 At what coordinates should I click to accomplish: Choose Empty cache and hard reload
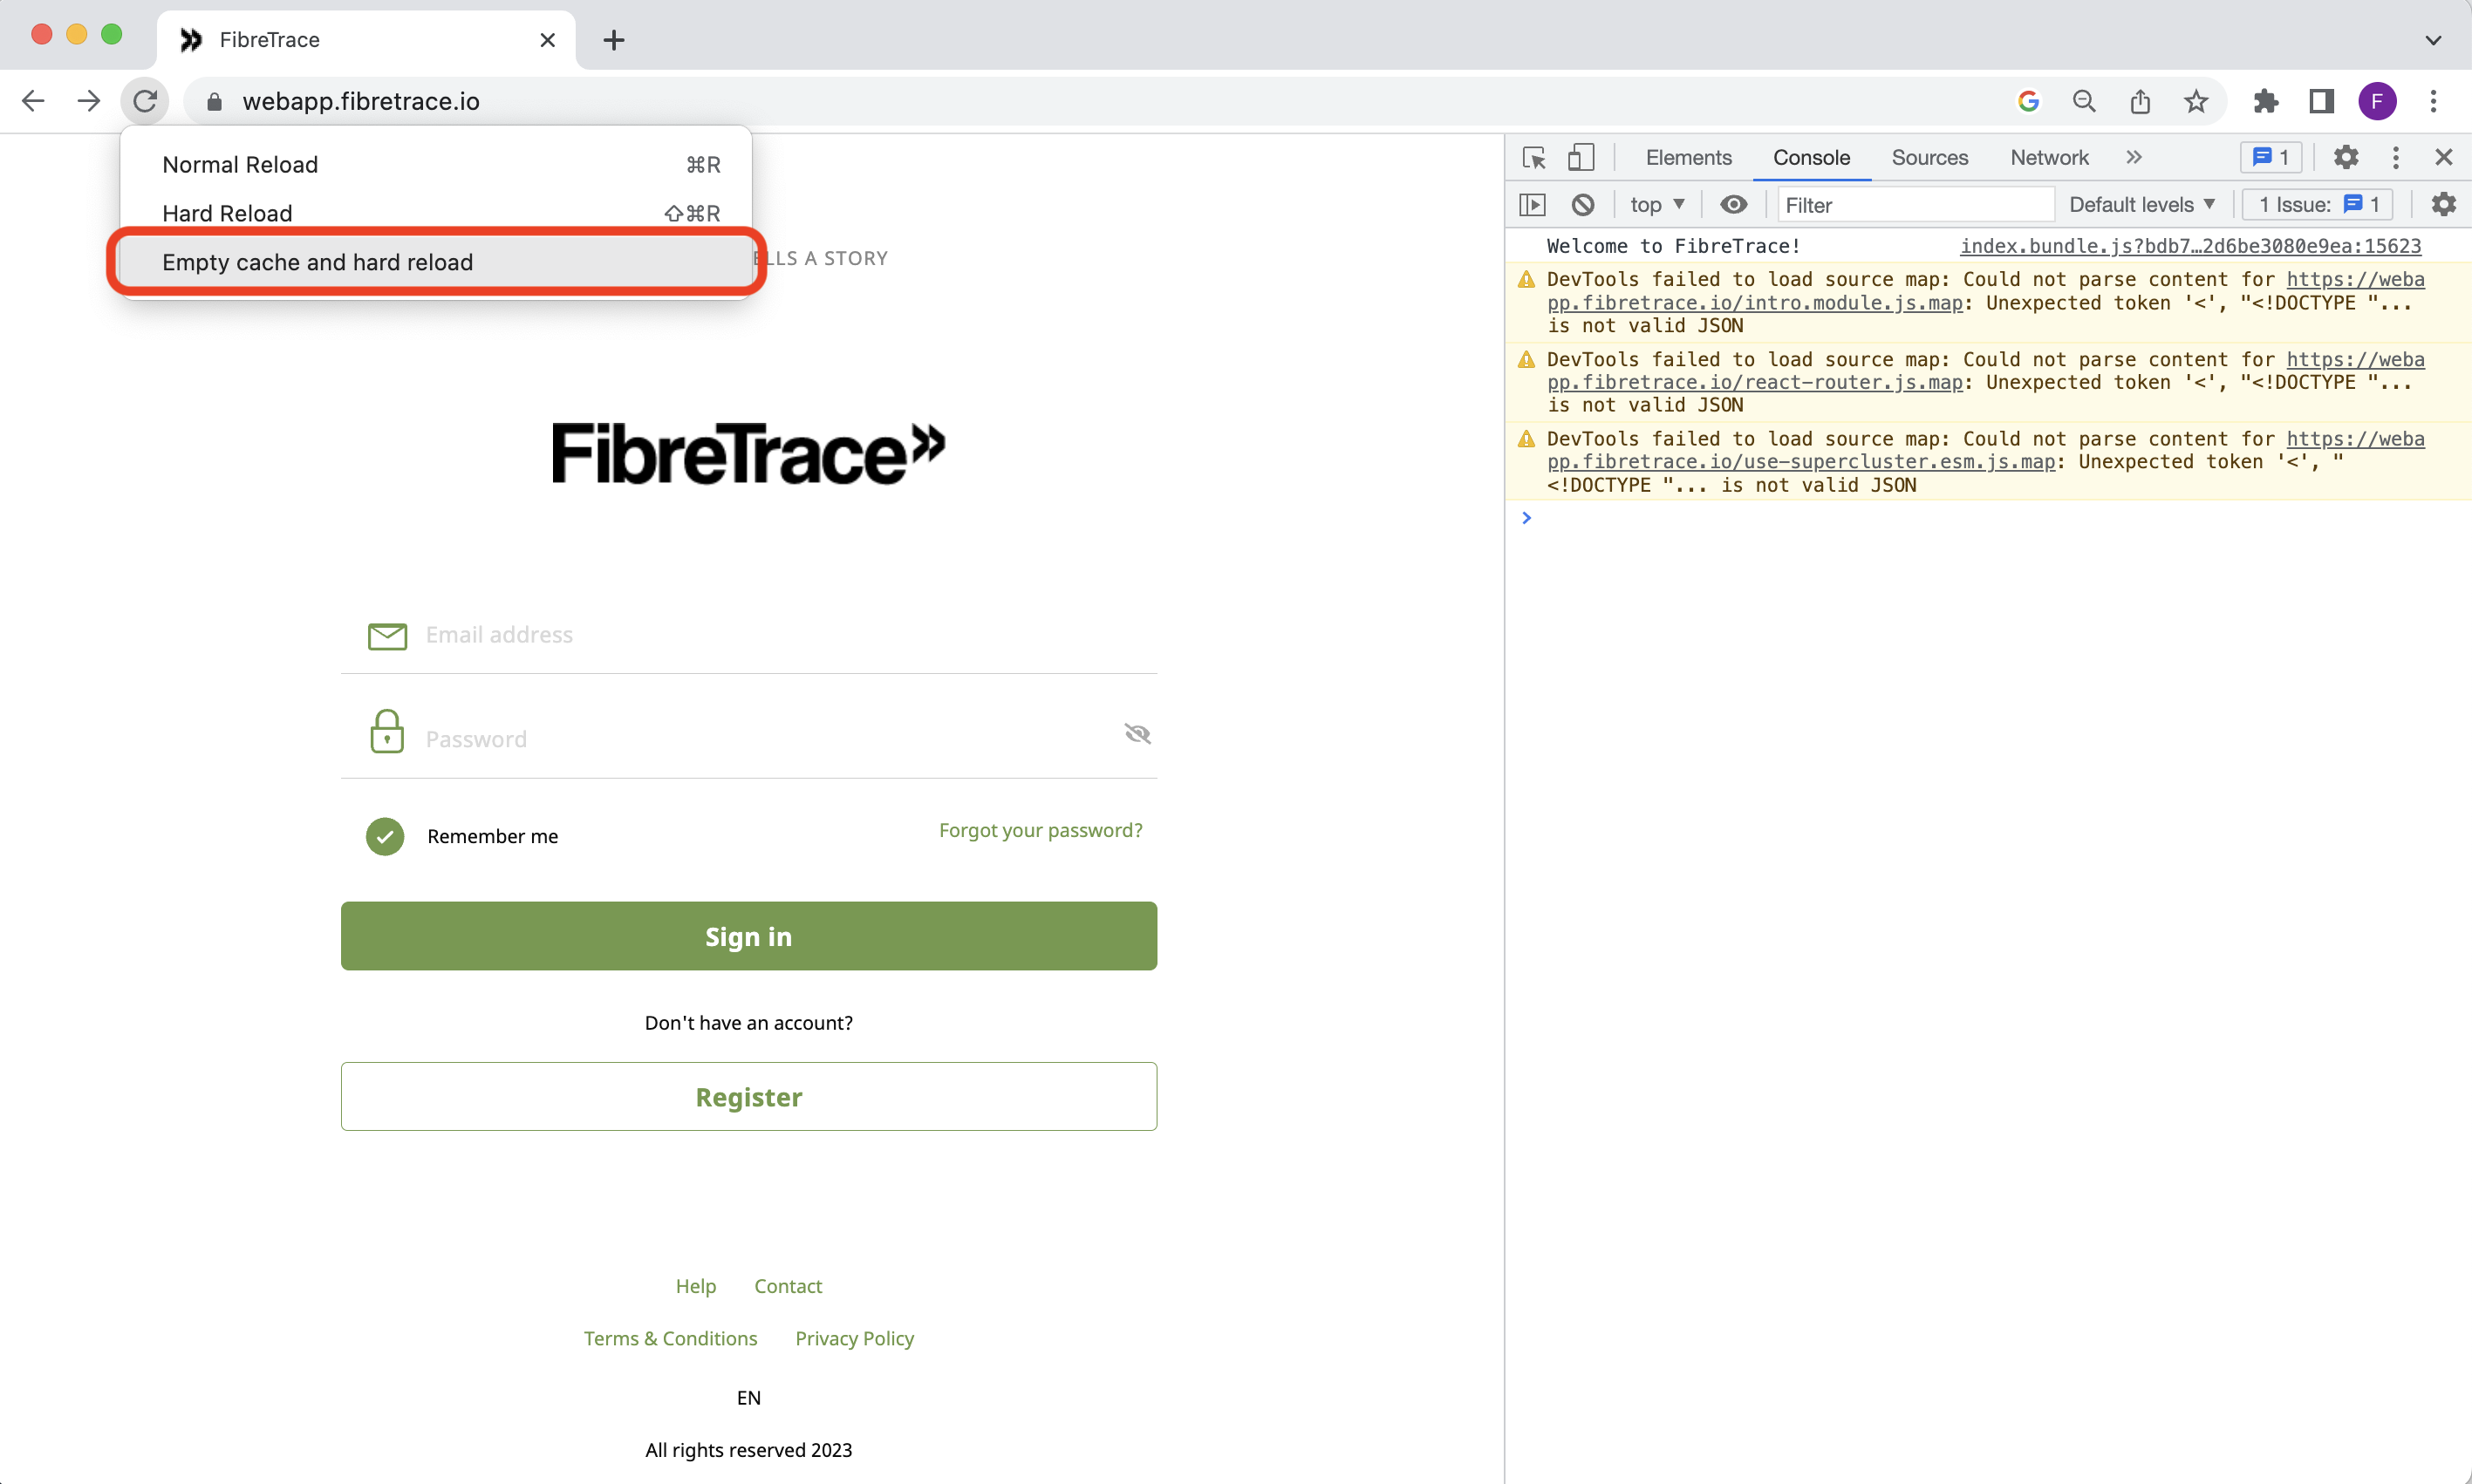click(x=436, y=262)
